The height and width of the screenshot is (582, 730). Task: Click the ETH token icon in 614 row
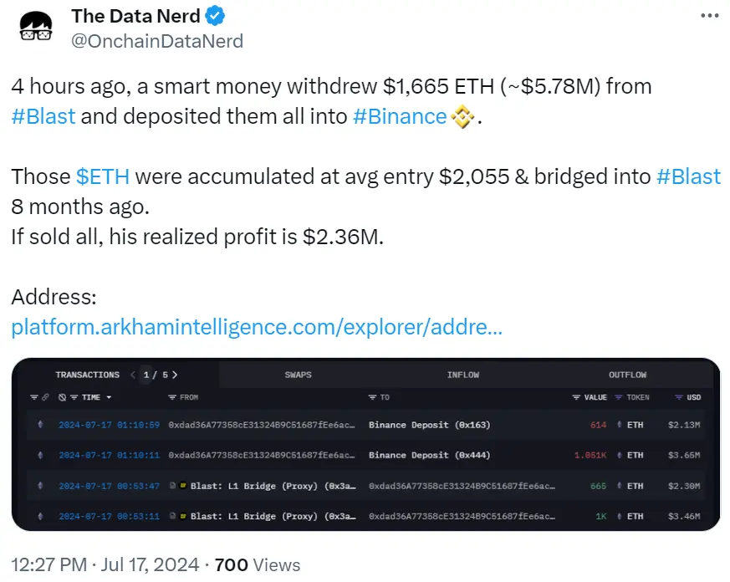tap(618, 425)
